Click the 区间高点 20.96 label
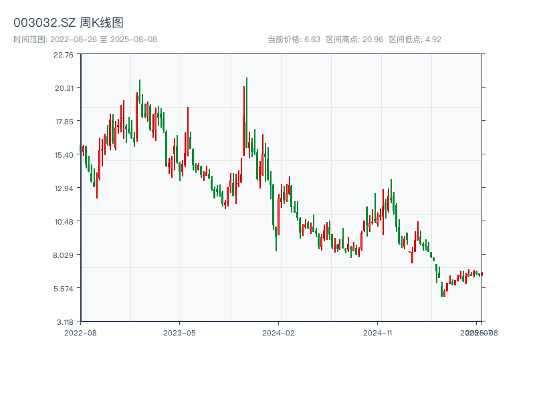Screen dimensions: 535x401 354,39
